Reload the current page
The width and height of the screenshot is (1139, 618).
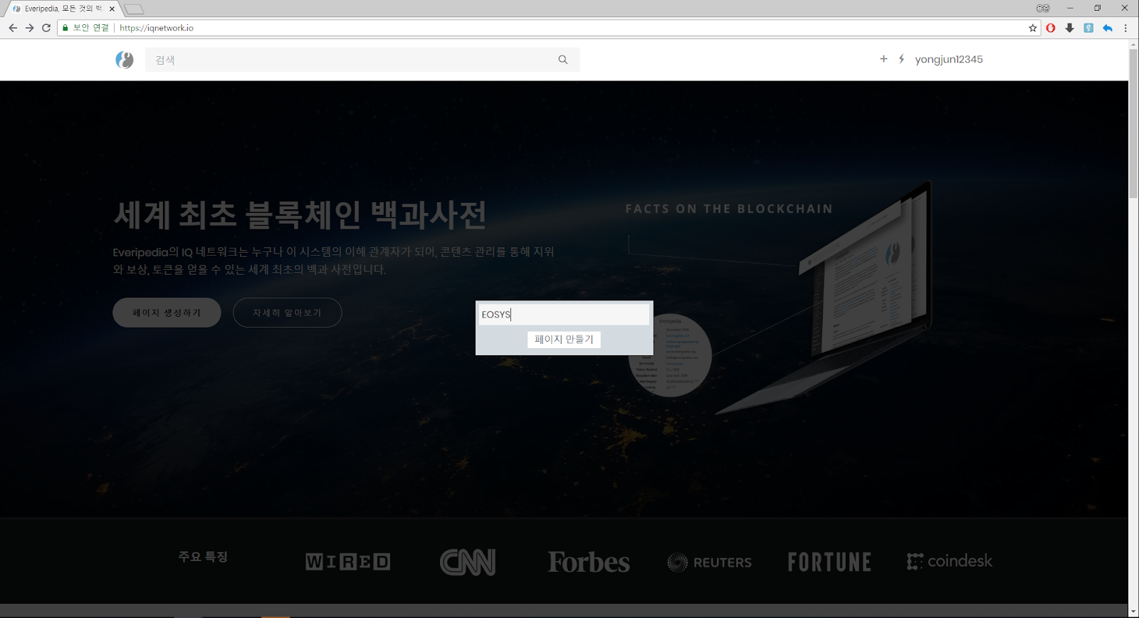click(46, 28)
